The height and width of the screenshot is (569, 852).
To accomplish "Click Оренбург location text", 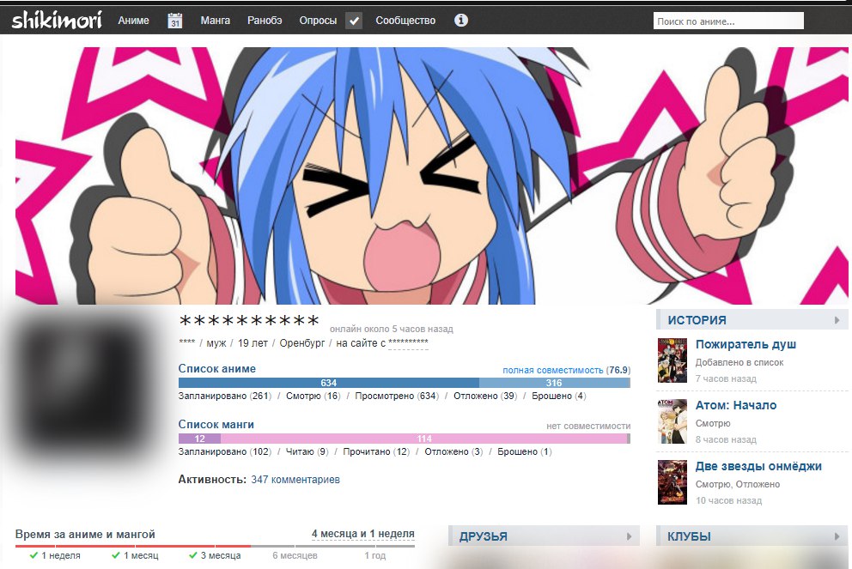I will click(302, 343).
